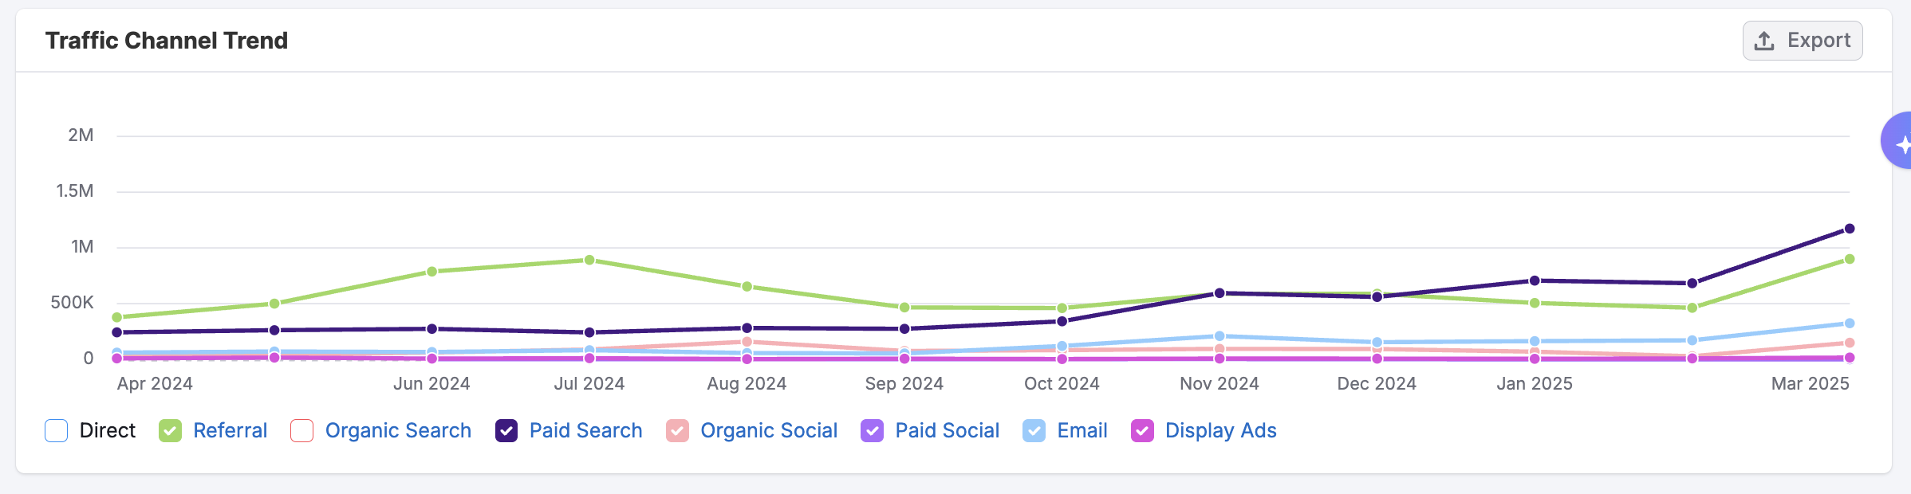Click Referral data point at Jun 2024
Image resolution: width=1911 pixels, height=494 pixels.
click(x=431, y=272)
